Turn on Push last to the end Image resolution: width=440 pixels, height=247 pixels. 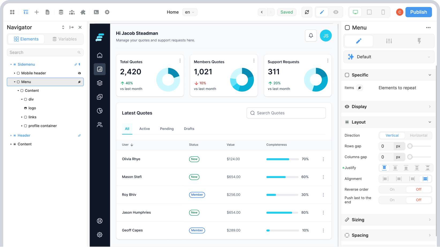click(392, 200)
